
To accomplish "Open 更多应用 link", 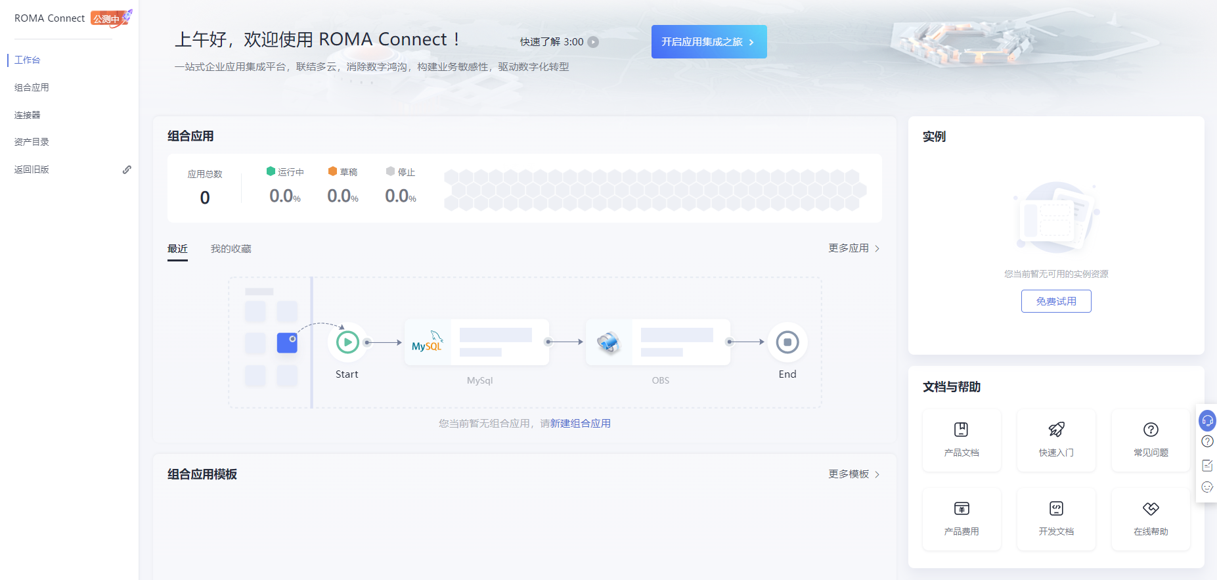I will point(848,248).
